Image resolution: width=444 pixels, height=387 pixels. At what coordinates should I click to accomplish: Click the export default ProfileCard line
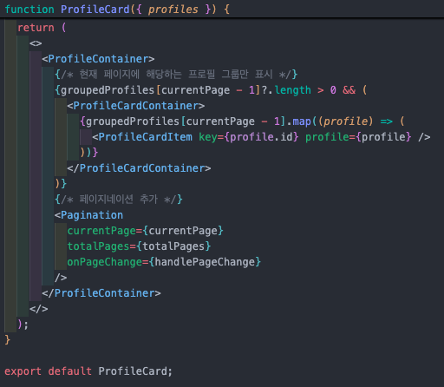(88, 371)
